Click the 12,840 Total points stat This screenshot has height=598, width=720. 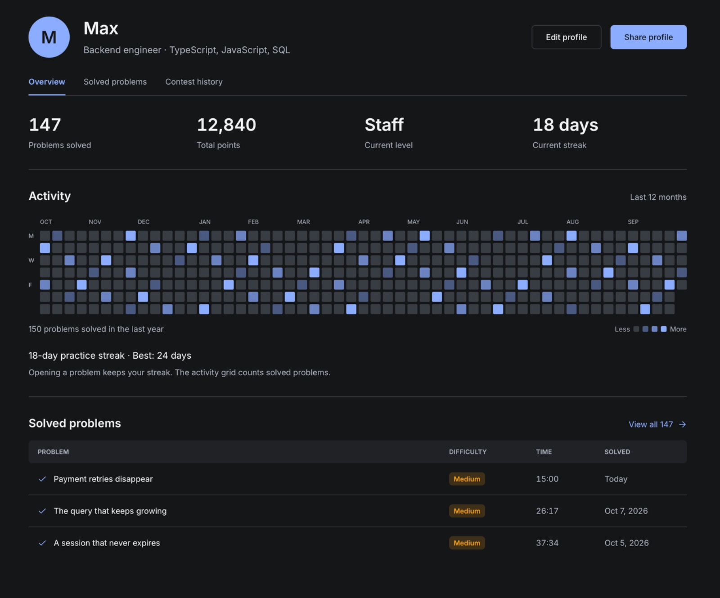click(226, 133)
